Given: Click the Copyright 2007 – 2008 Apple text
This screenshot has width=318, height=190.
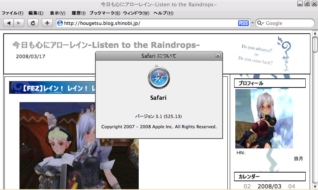Looking at the screenshot, I should tap(159, 127).
